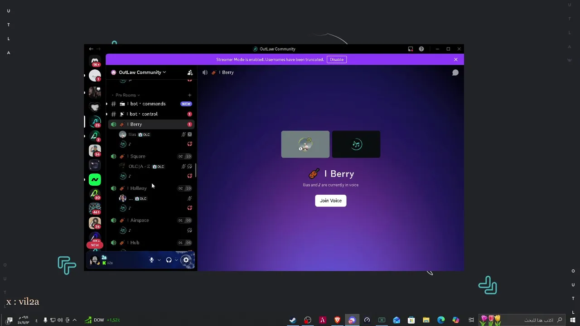Select the Berry voice channel
The width and height of the screenshot is (580, 326).
click(x=151, y=124)
